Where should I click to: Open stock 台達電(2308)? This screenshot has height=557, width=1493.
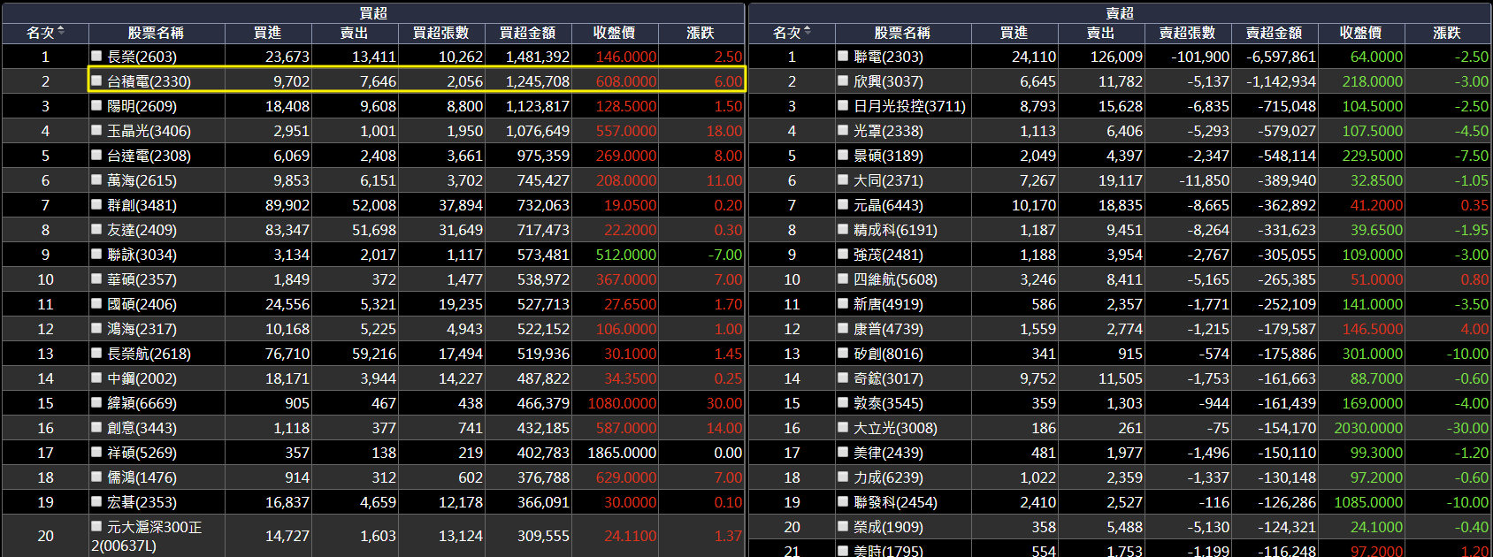tap(149, 156)
